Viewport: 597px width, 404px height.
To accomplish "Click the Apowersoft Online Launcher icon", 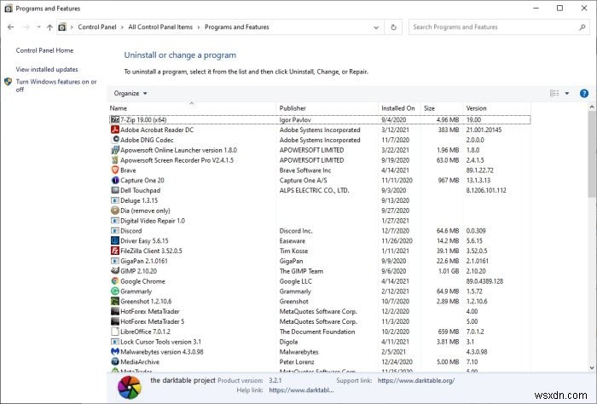I will tap(114, 150).
